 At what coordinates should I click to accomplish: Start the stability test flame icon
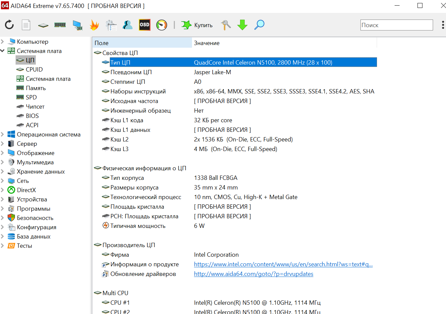pos(94,25)
